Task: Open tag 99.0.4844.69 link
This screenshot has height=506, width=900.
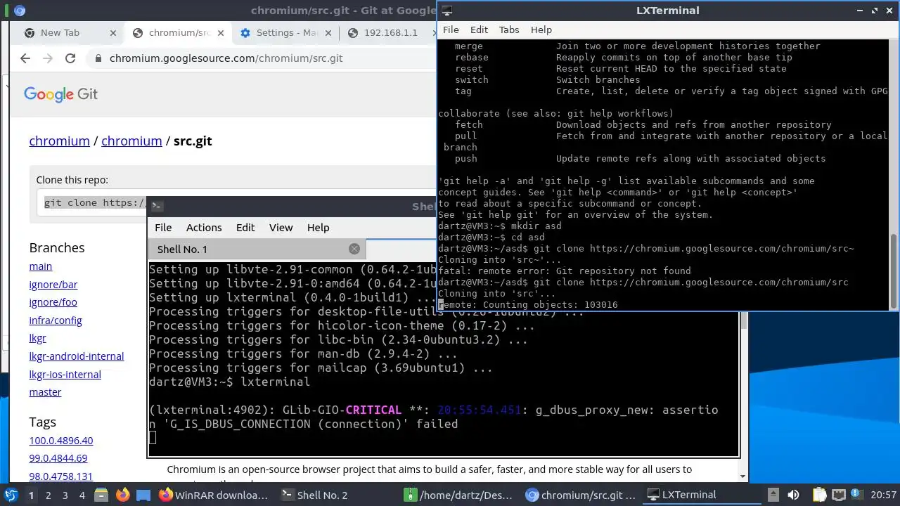Action: click(x=58, y=458)
